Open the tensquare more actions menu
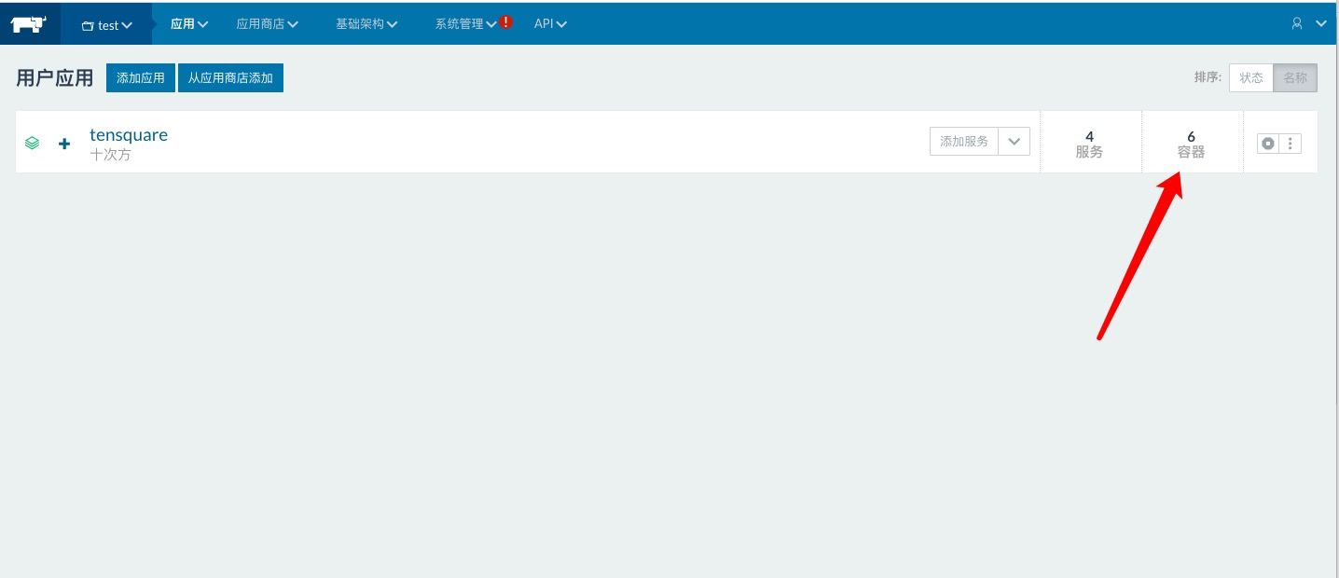1339x578 pixels. (1291, 144)
